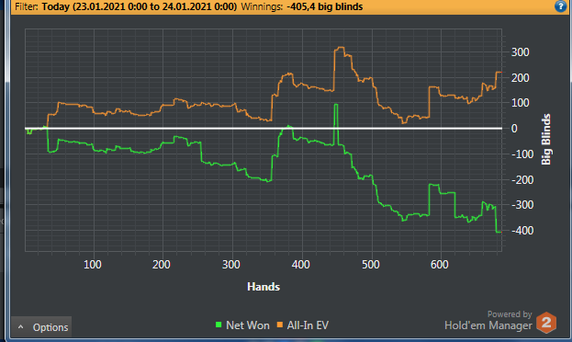Toggle the All-In EV orange legend swatch
This screenshot has width=572, height=342.
click(280, 325)
